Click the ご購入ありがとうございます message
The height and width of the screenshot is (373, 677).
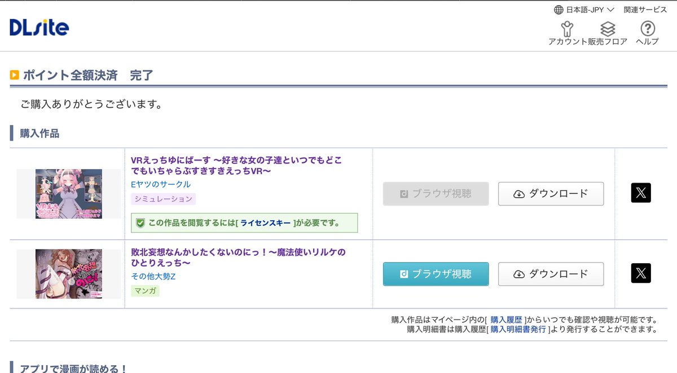(x=91, y=105)
